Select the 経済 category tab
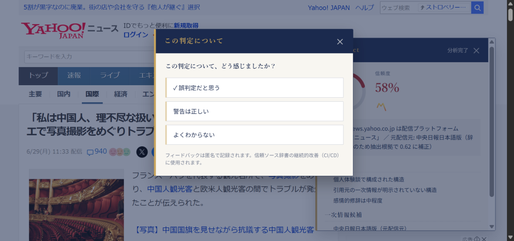514x241 pixels. click(120, 94)
